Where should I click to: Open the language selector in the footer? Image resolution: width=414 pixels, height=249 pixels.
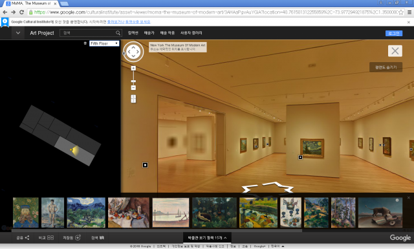pyautogui.click(x=278, y=246)
